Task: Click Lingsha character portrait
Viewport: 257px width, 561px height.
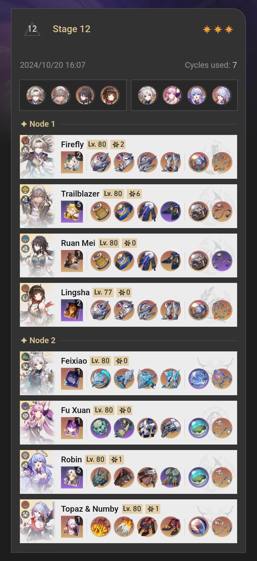Action: tap(38, 305)
